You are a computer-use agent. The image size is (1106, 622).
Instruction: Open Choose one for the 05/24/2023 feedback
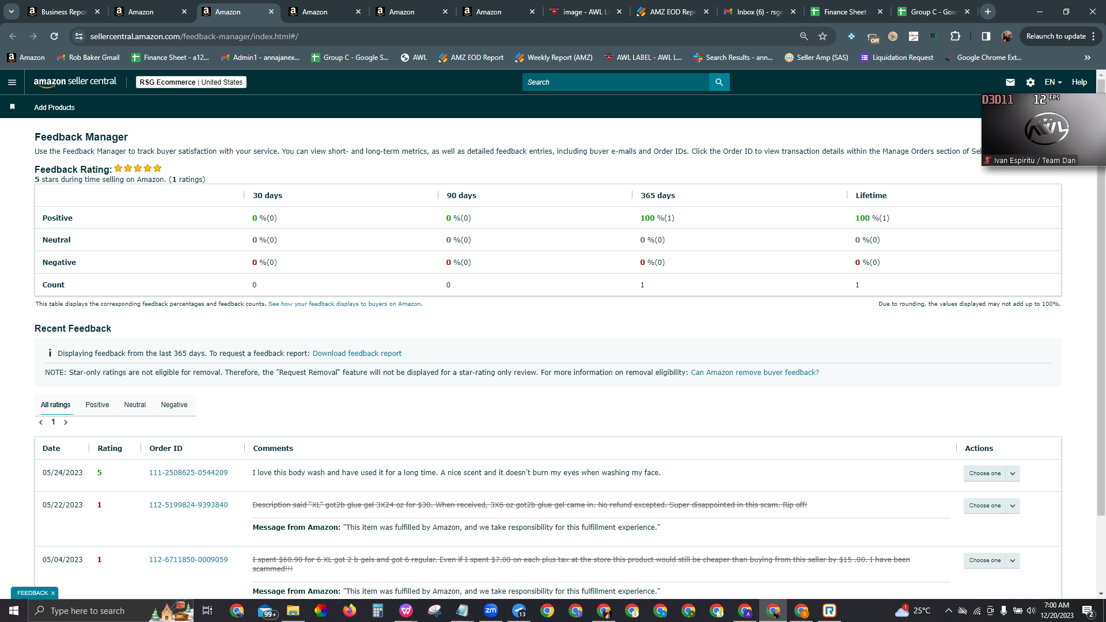[x=991, y=473]
